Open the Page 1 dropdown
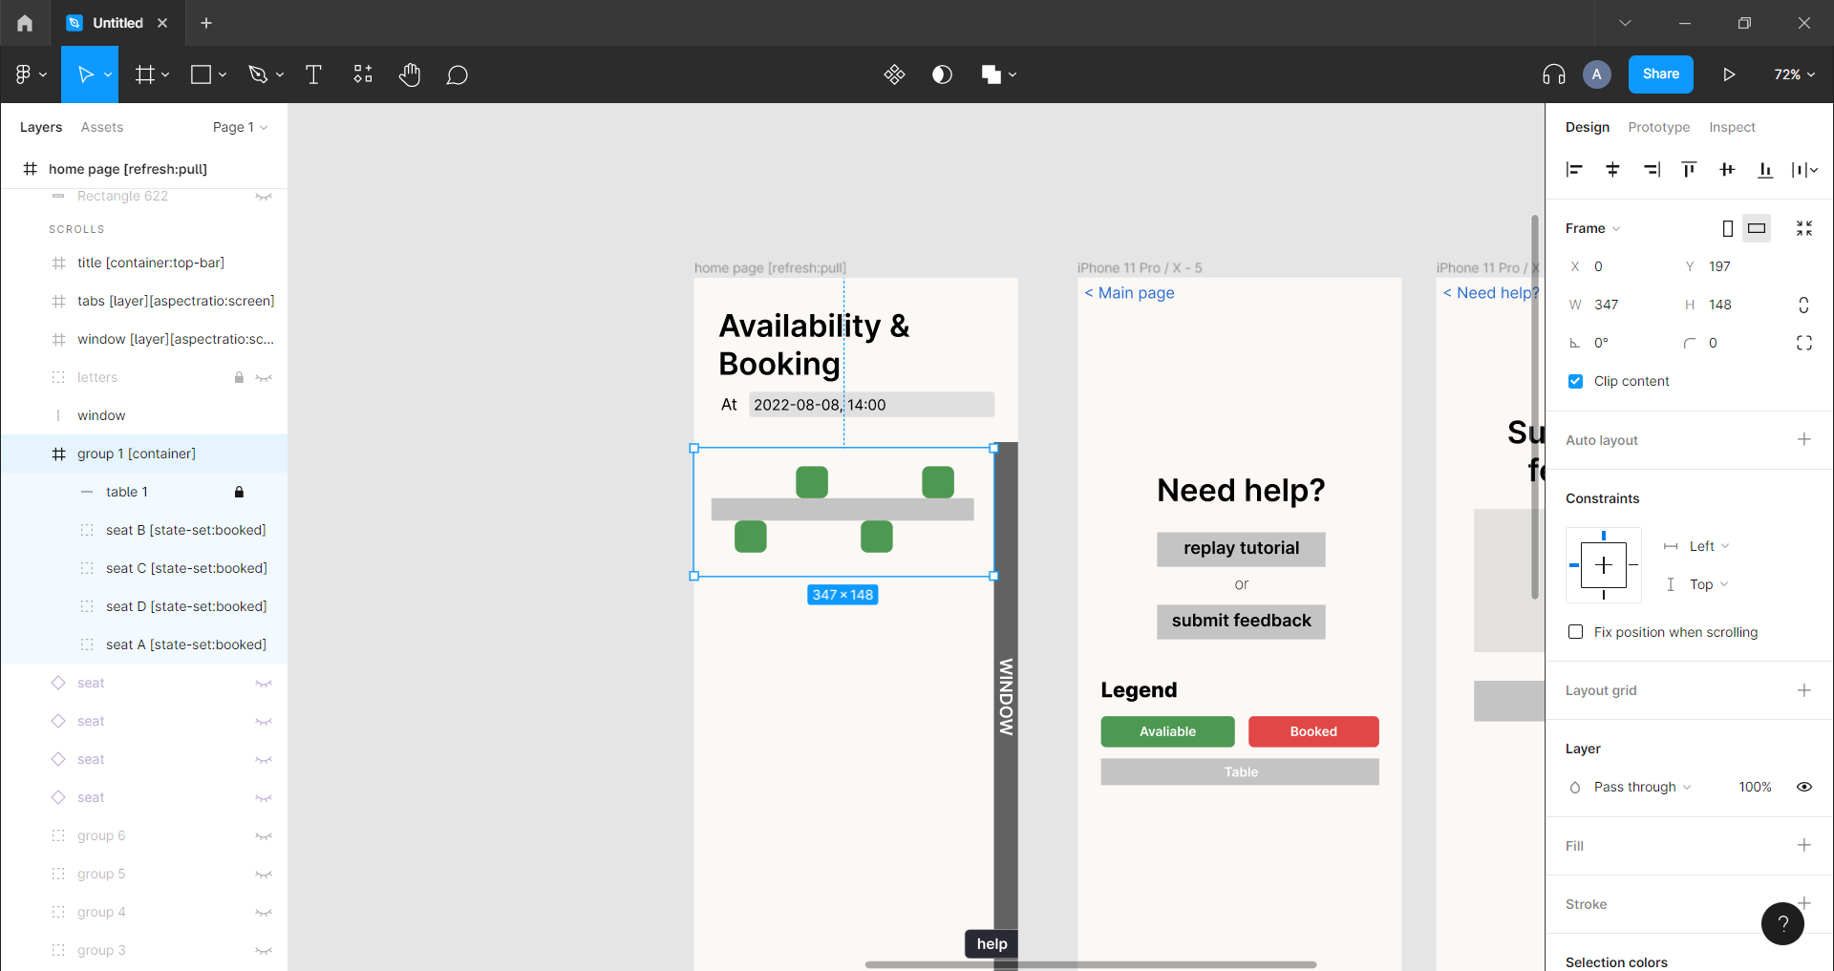Image resolution: width=1834 pixels, height=971 pixels. 241,127
